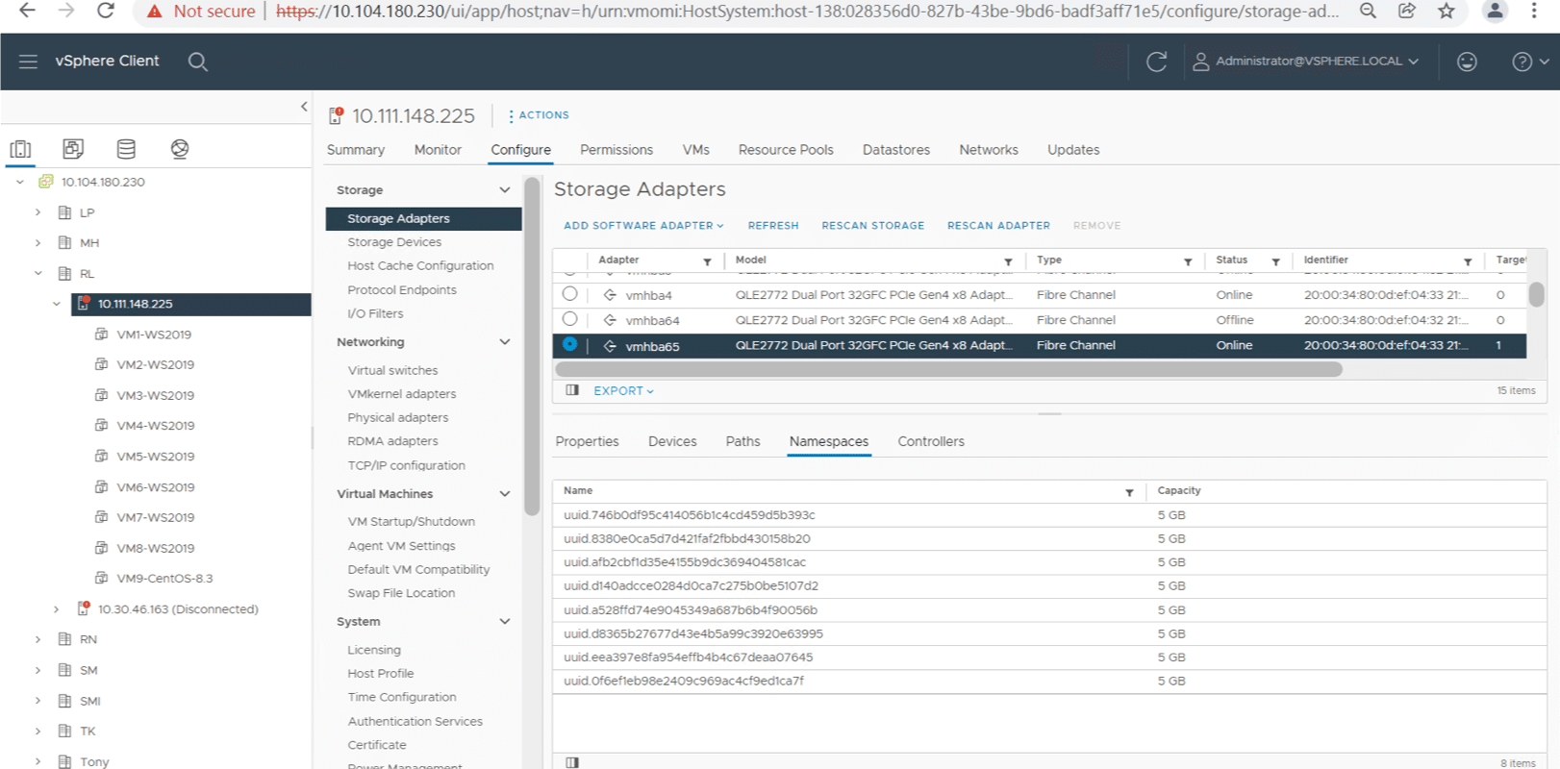The image size is (1560, 769).
Task: Open the Administrator@VSPHERE.LOCAL user menu
Action: [x=1305, y=62]
